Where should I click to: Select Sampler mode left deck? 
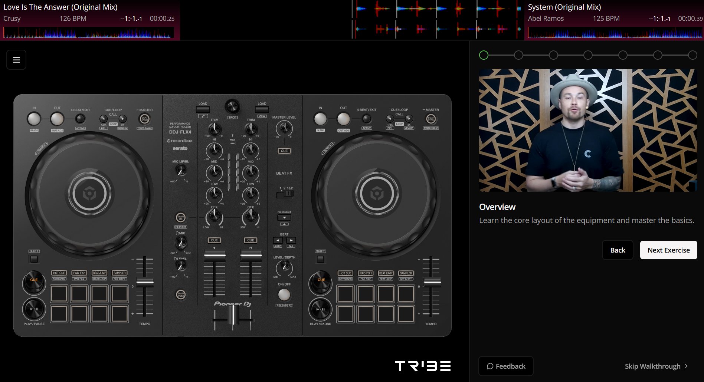pos(119,273)
